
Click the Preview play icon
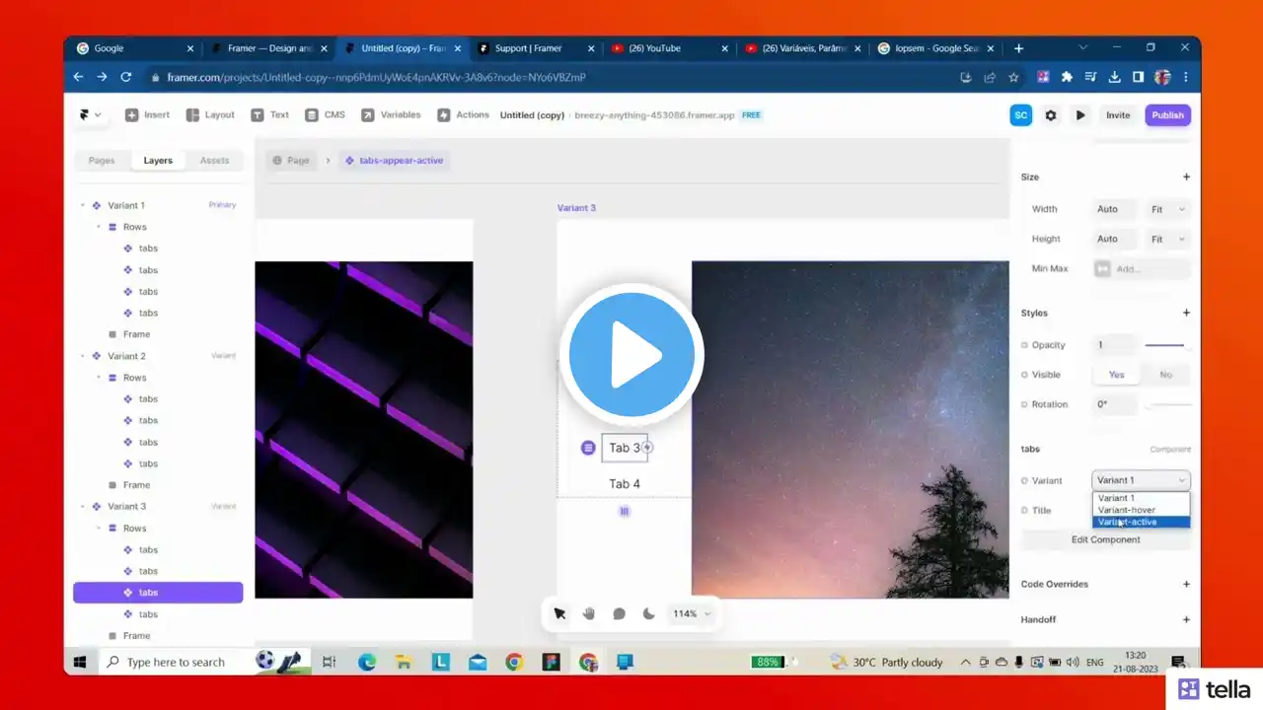pos(1080,115)
